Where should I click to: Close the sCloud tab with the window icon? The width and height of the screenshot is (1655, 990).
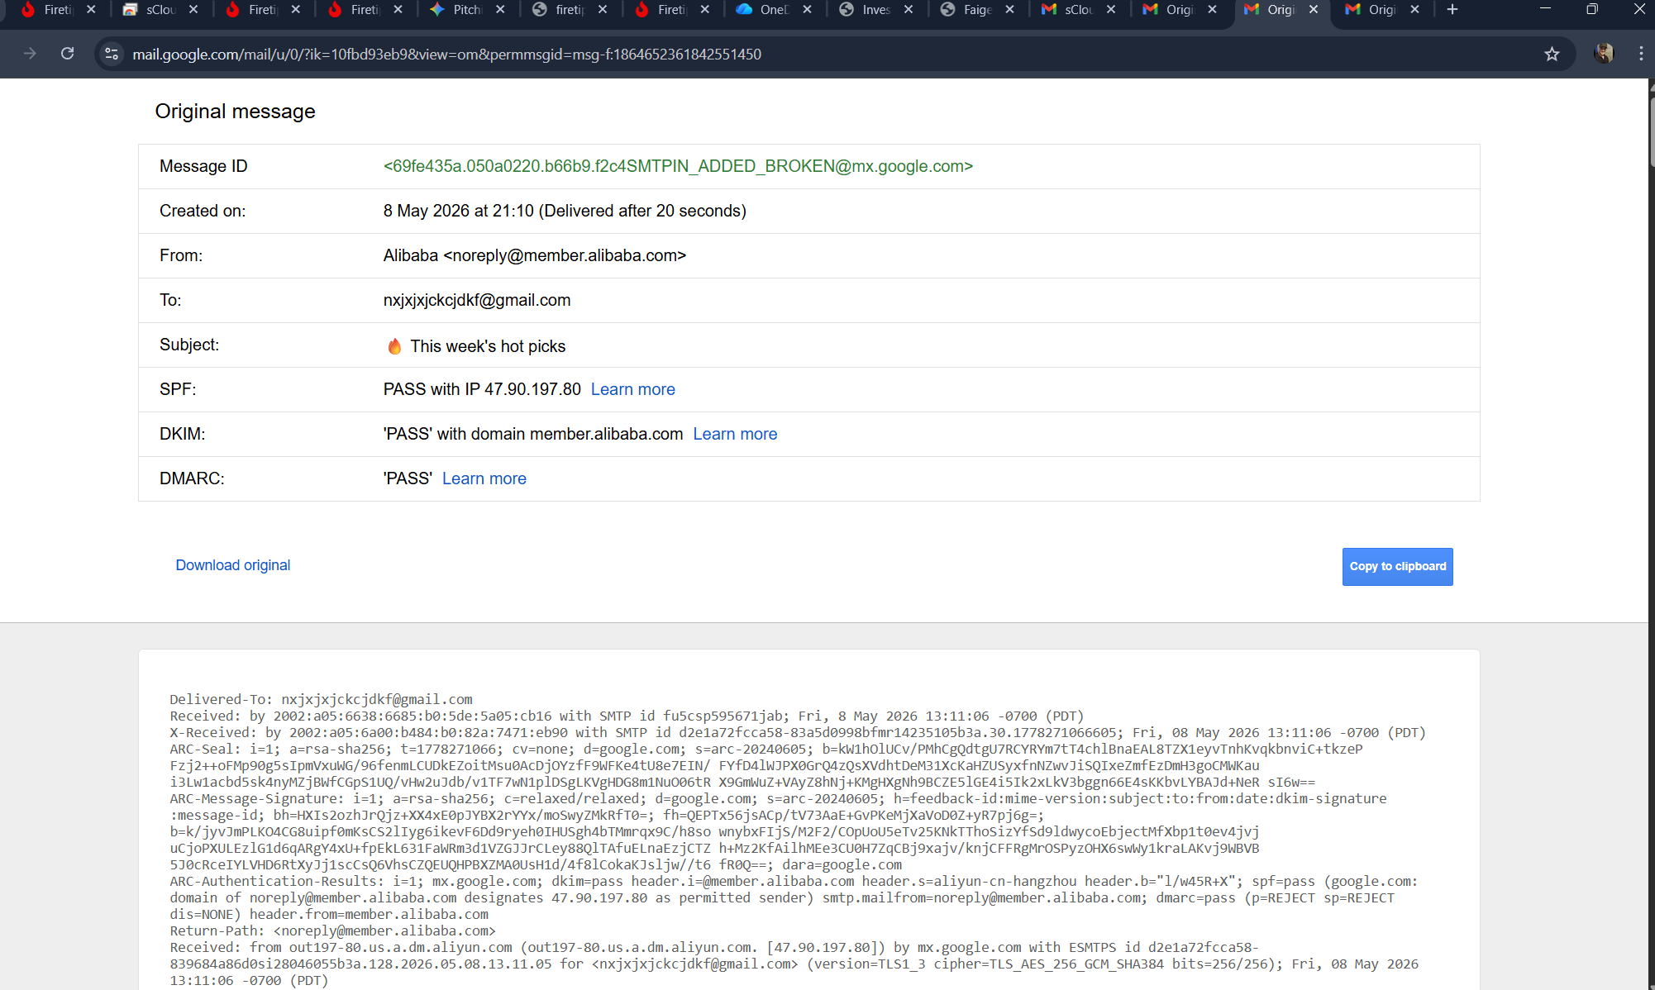pyautogui.click(x=193, y=9)
